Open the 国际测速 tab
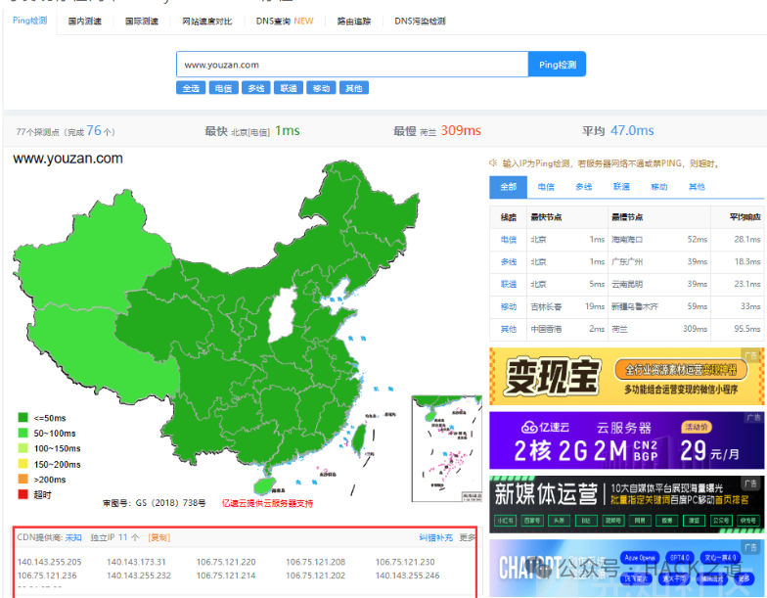 (141, 22)
